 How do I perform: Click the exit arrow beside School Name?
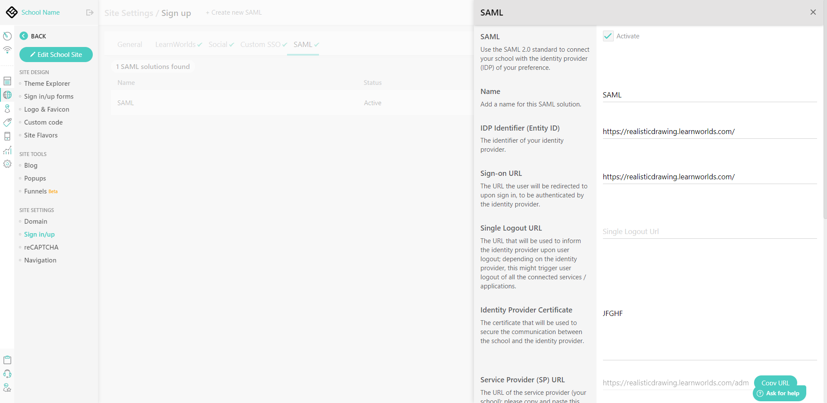[x=90, y=12]
